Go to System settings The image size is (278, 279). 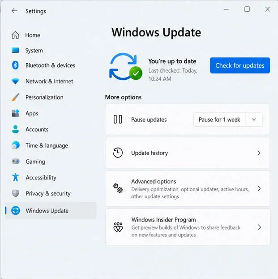coord(51,50)
